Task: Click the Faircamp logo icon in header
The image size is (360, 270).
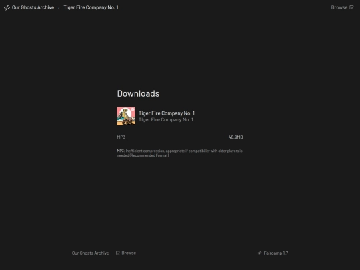Action: (x=7, y=7)
